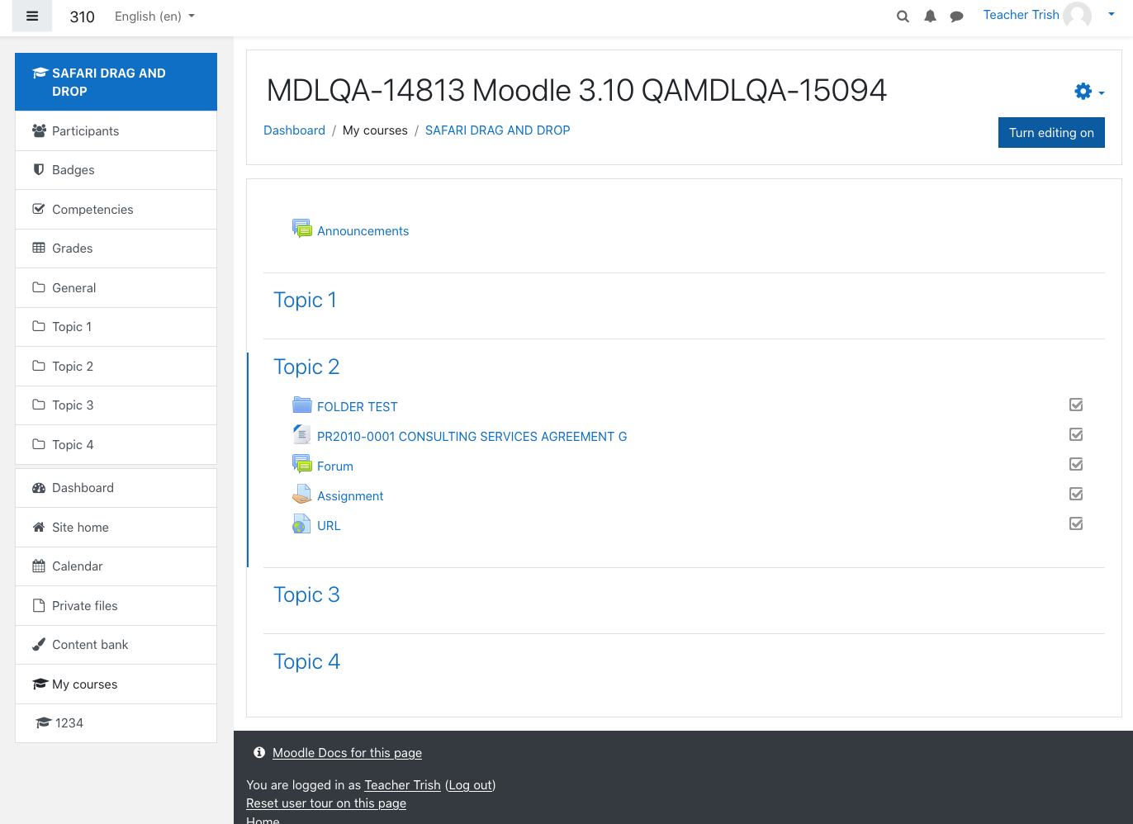This screenshot has width=1133, height=824.
Task: Go to Topic 4 in the sidebar
Action: point(116,445)
